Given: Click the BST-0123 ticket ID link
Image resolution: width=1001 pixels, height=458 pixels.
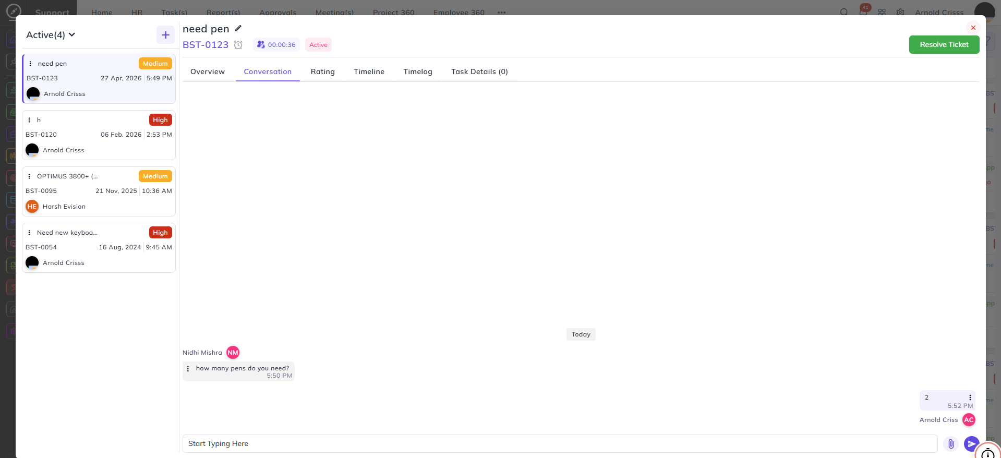Looking at the screenshot, I should coord(206,45).
